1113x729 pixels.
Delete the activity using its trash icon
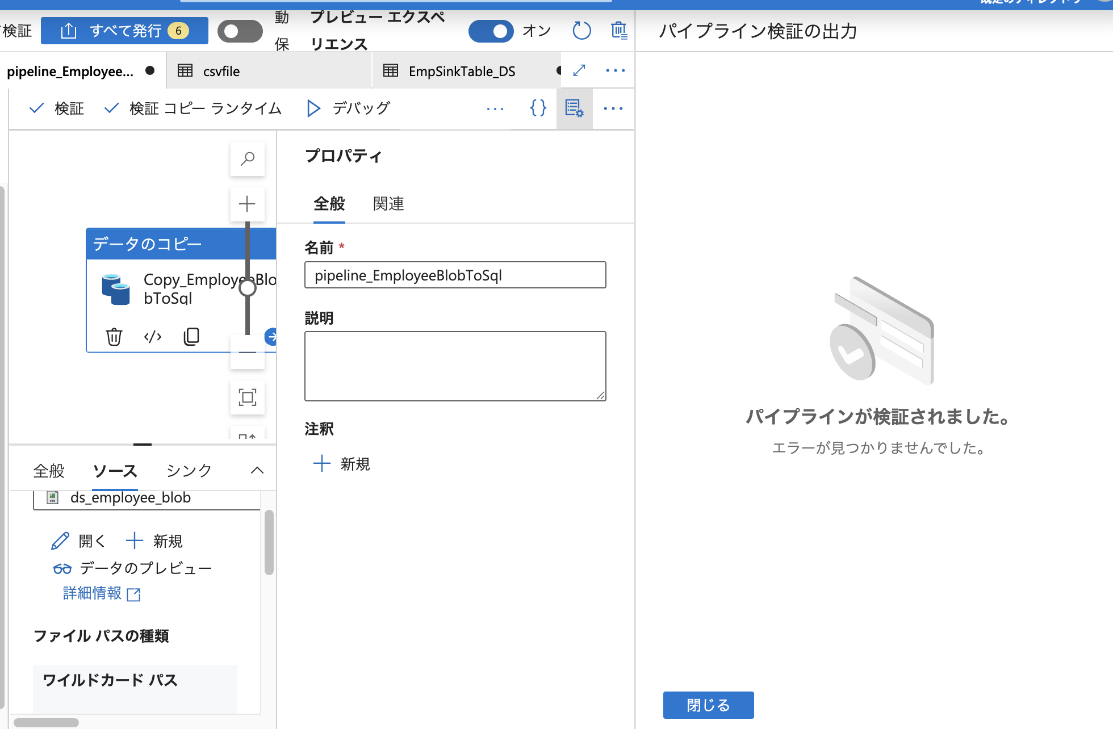point(114,336)
